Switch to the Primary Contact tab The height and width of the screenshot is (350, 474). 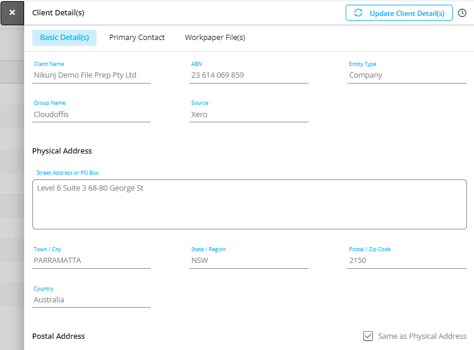137,38
